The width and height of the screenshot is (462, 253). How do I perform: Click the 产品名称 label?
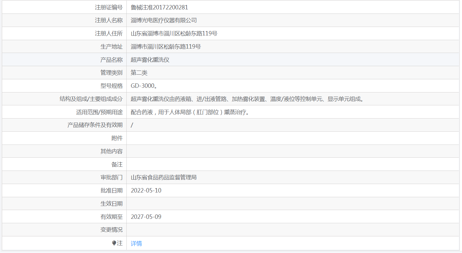(x=112, y=60)
